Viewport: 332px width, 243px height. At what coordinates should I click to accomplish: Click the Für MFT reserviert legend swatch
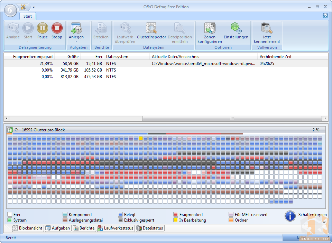(231, 214)
